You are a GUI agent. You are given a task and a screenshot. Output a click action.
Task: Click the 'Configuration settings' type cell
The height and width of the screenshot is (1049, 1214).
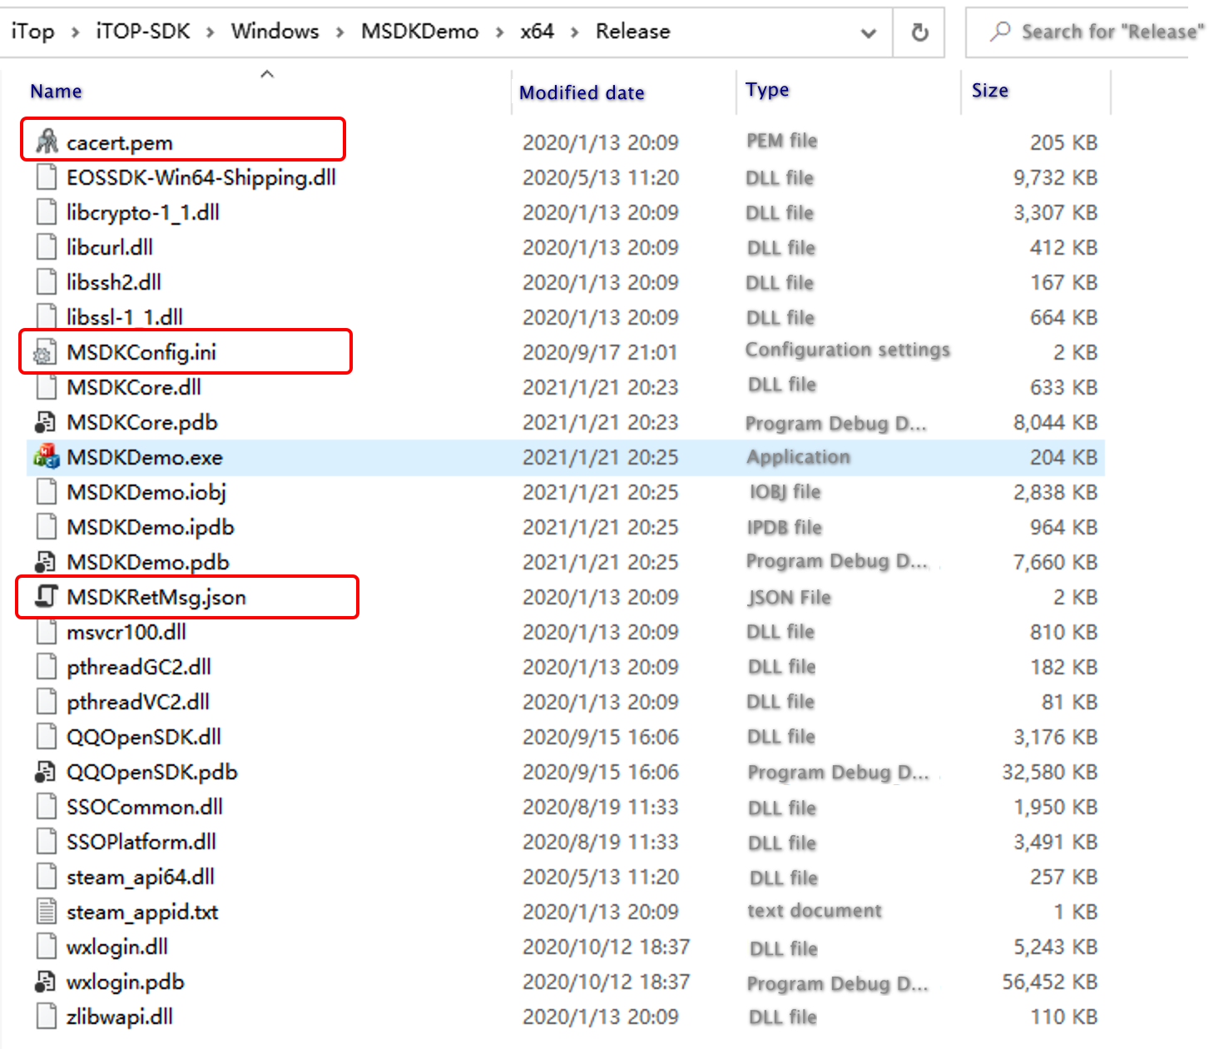pyautogui.click(x=847, y=350)
